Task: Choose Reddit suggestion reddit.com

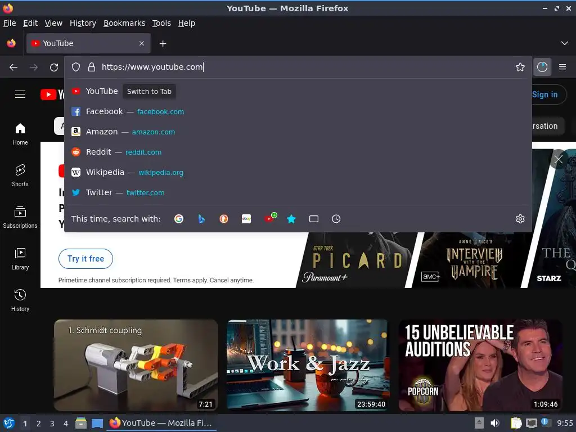Action: point(298,152)
